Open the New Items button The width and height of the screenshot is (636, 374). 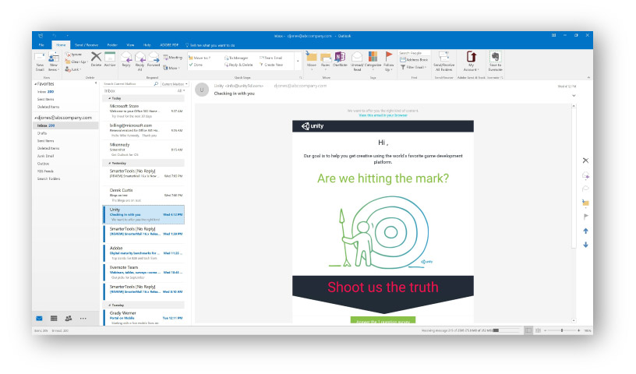[54, 62]
